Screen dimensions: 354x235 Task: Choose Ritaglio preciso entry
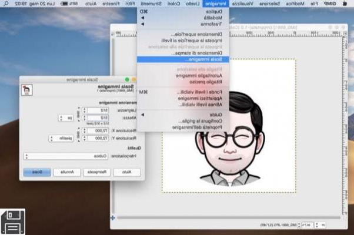tap(183, 82)
